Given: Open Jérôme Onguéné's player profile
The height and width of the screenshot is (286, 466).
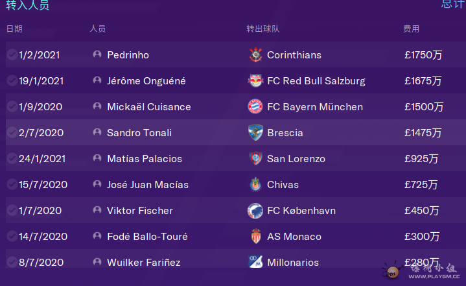Looking at the screenshot, I should click(146, 81).
